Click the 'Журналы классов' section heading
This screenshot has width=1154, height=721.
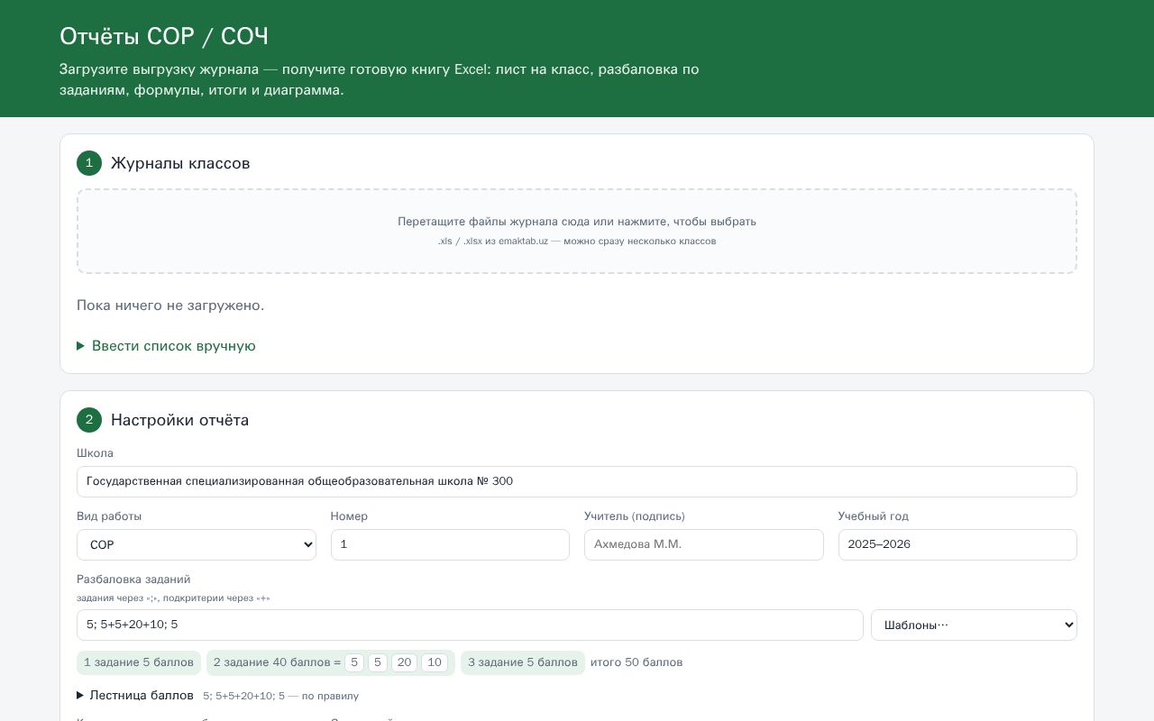[x=180, y=163]
